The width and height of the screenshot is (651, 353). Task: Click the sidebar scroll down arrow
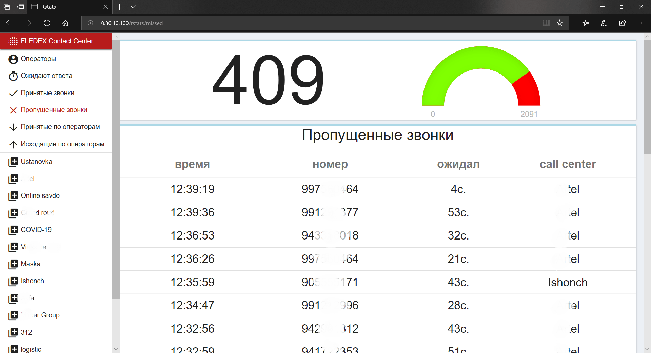116,349
